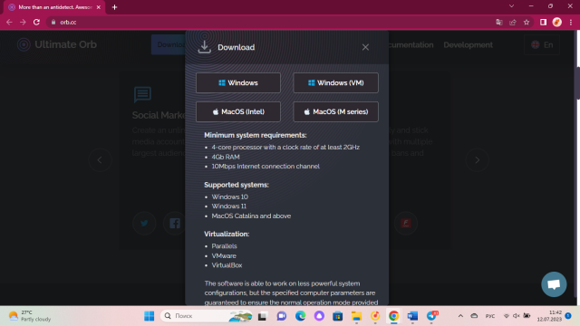Viewport: 580px width, 326px height.
Task: Open the chat app in taskbar
Action: coord(282,316)
